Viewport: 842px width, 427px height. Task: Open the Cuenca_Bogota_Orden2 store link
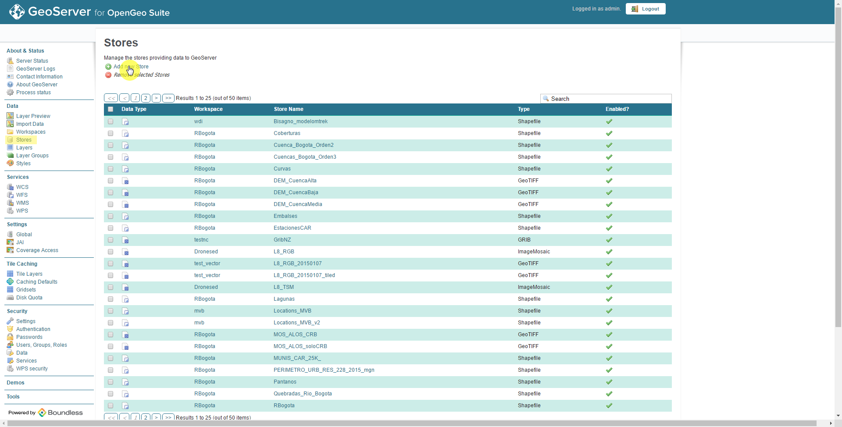point(303,145)
